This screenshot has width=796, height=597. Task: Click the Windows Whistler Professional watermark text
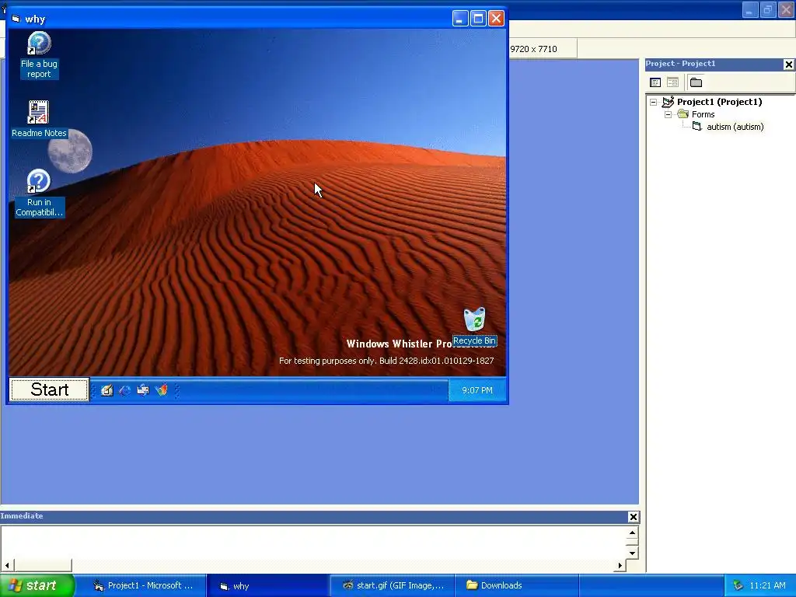tap(400, 344)
